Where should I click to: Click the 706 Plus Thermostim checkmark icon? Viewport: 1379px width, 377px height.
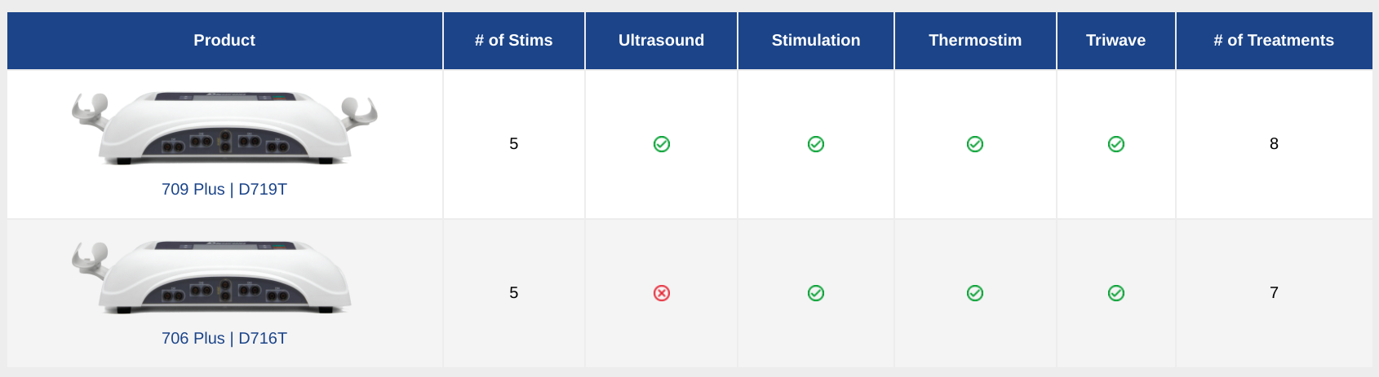(975, 293)
